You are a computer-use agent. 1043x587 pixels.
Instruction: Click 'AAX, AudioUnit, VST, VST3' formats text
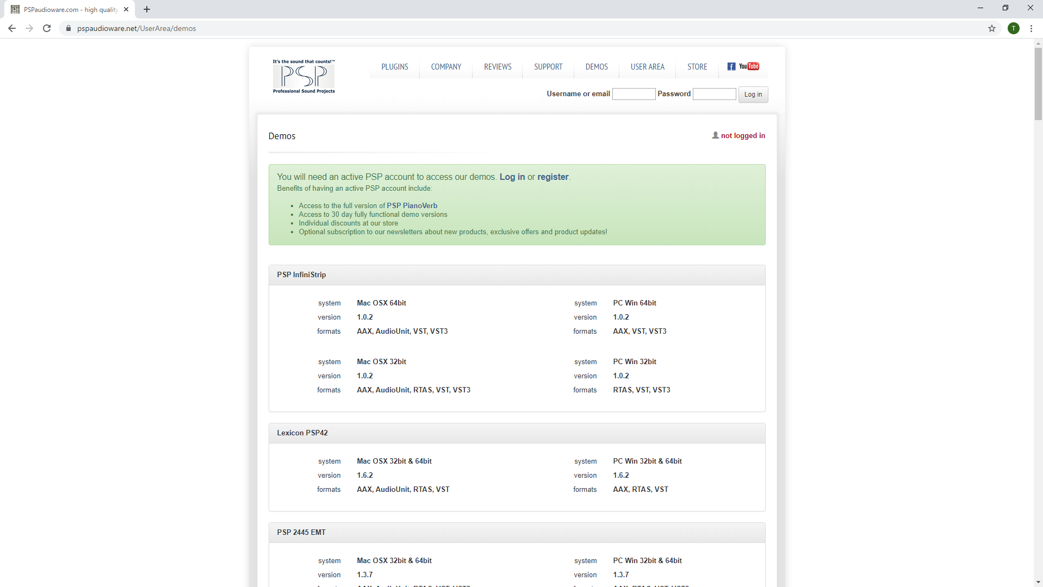coord(402,331)
